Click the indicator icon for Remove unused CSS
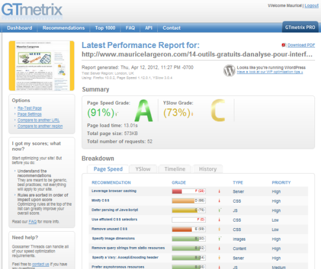This screenshot has width=321, height=269. coord(220,229)
